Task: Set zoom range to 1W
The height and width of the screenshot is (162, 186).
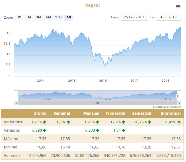Action: pos(18,17)
